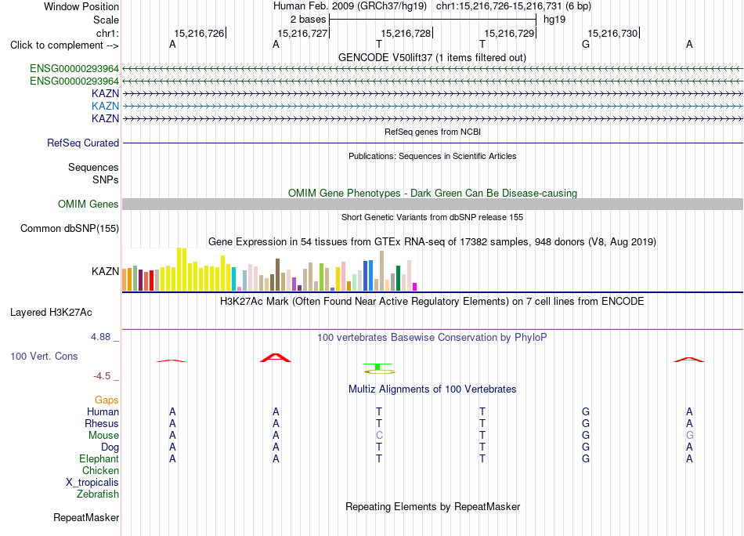Click the RepeatMasker track label
The image size is (744, 536).
86,517
